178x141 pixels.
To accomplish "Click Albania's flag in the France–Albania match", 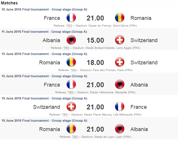I will click(x=120, y=85).
